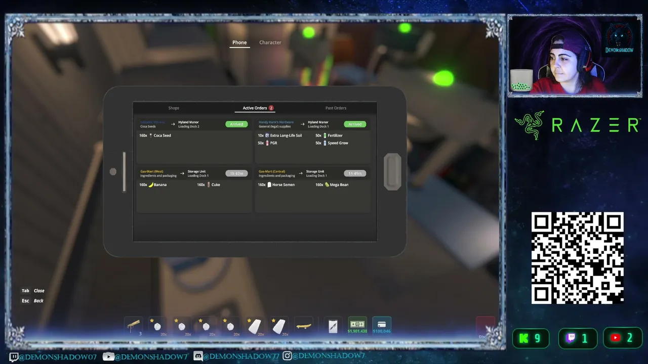Click the Instagram logo in the handle bar

tap(287, 357)
